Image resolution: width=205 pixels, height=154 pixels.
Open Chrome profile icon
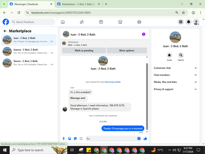193,13
